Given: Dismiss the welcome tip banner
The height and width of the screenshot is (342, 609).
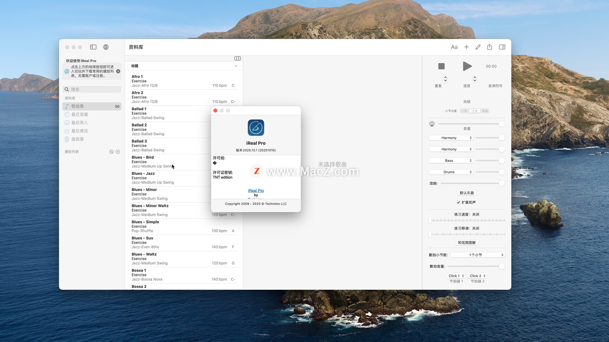Looking at the screenshot, I should (118, 71).
